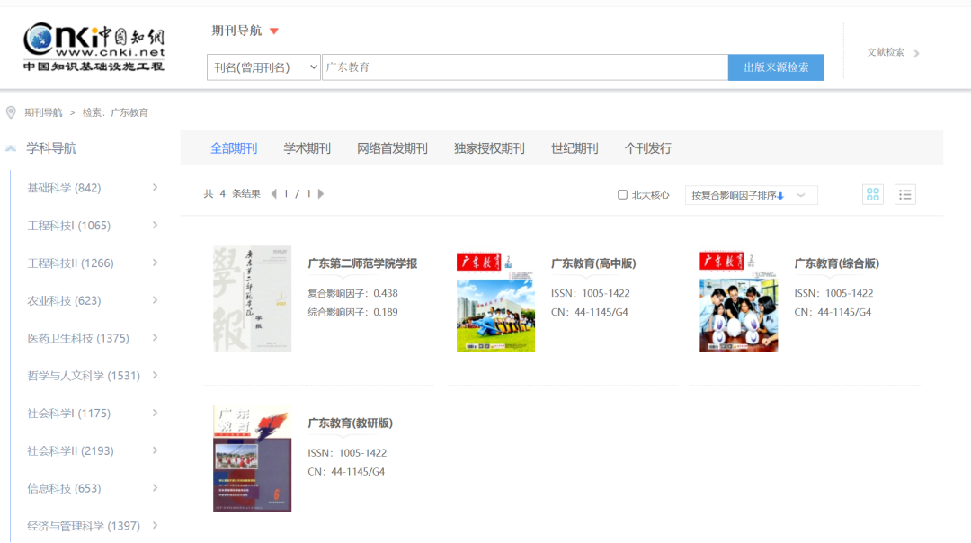
Task: Switch to list view layout
Action: point(905,194)
